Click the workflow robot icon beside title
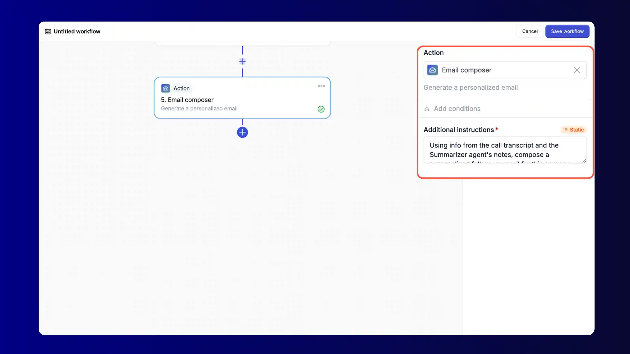This screenshot has height=354, width=630. click(x=48, y=31)
